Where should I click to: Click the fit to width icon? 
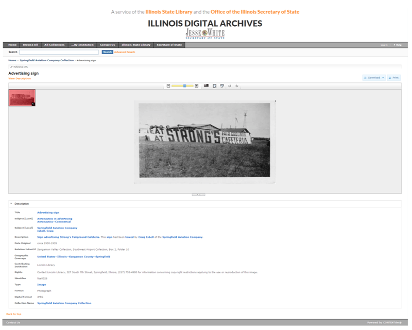coord(222,86)
